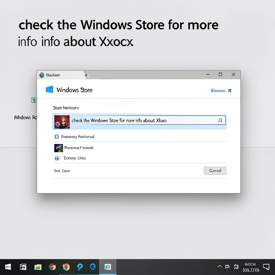
Task: Click the network tray icon
Action: (227, 267)
